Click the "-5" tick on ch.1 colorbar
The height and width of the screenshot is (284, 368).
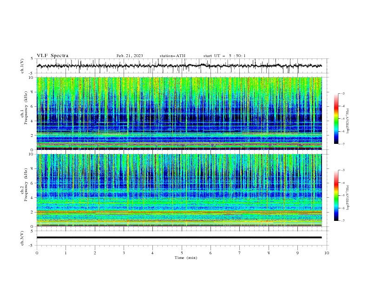[x=342, y=119]
